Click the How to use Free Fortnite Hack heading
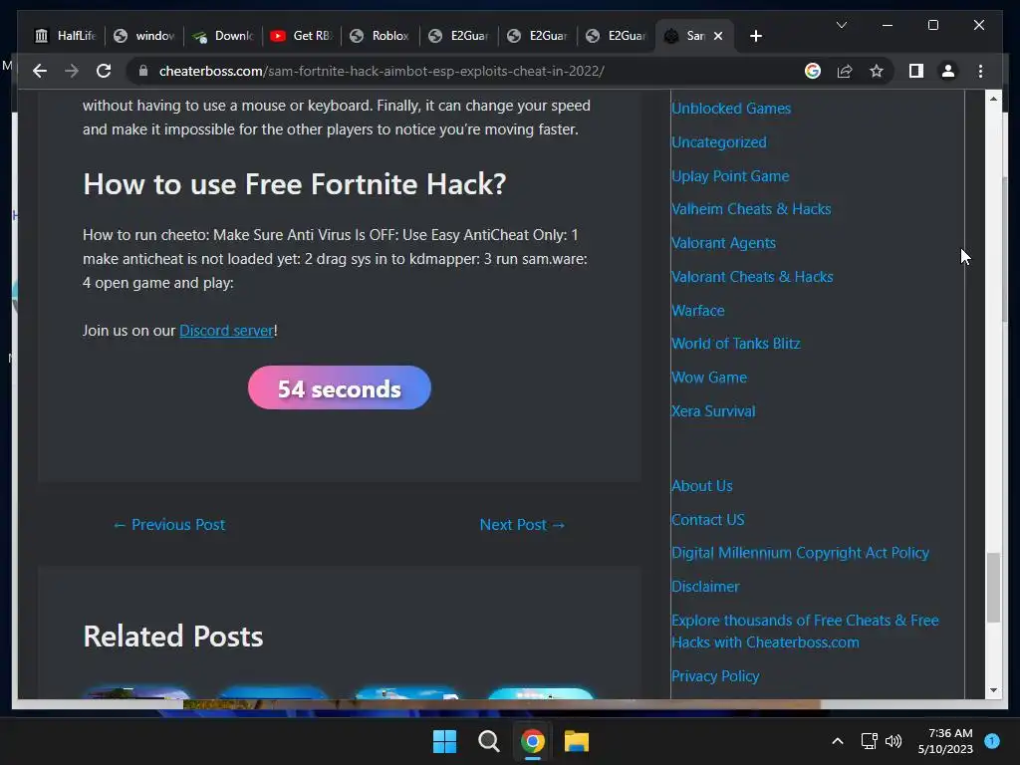This screenshot has height=765, width=1020. pyautogui.click(x=295, y=184)
